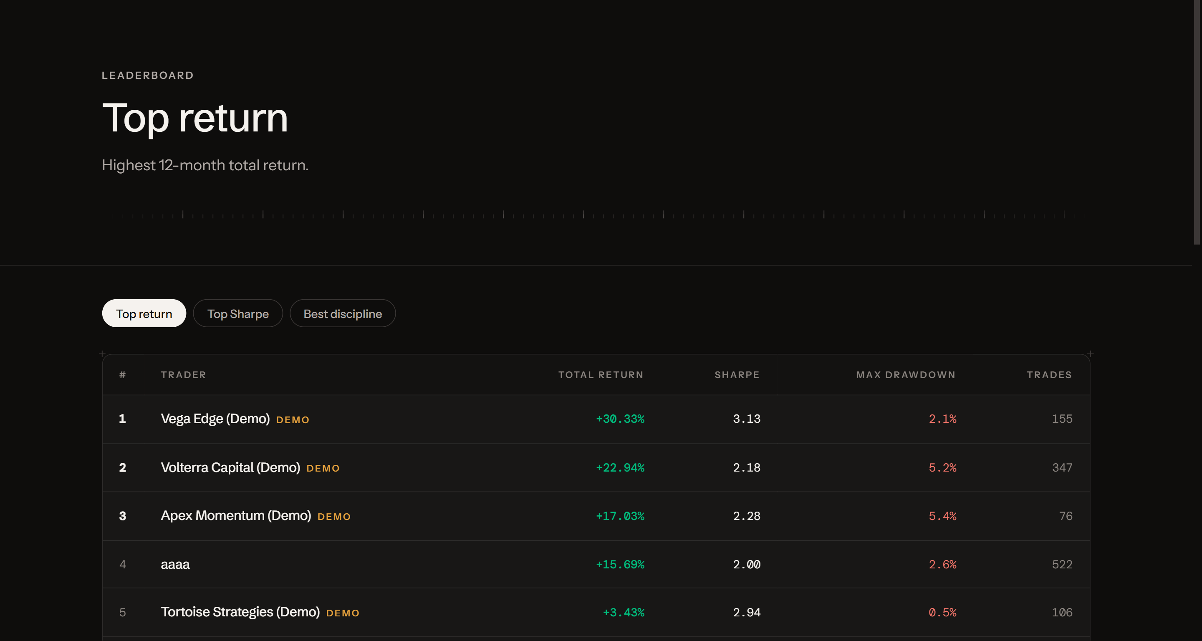Image resolution: width=1202 pixels, height=641 pixels.
Task: Open the Tortoise Strategies (Demo) trader row
Action: 596,612
